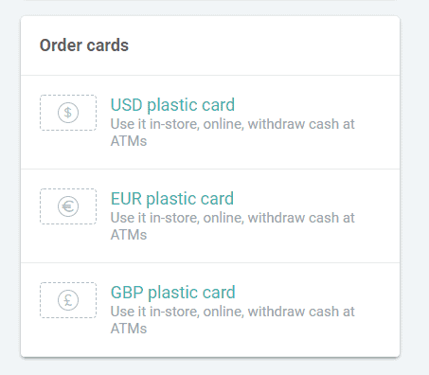This screenshot has width=429, height=375.
Task: Click the word ATMs in EUR description
Action: tap(129, 235)
